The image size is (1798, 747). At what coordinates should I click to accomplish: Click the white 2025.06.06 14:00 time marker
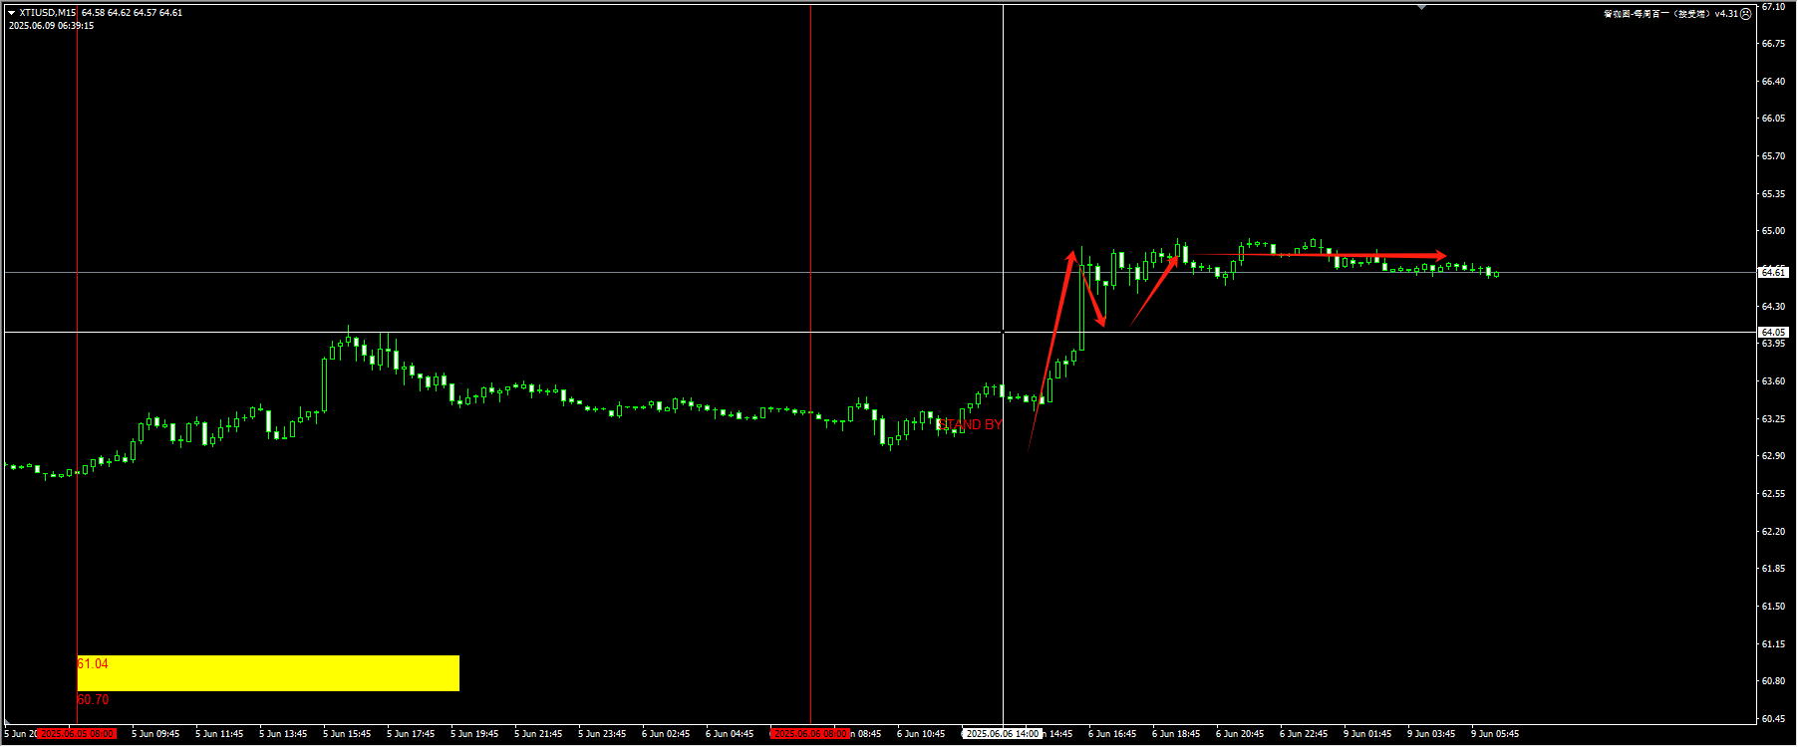[x=1002, y=734]
